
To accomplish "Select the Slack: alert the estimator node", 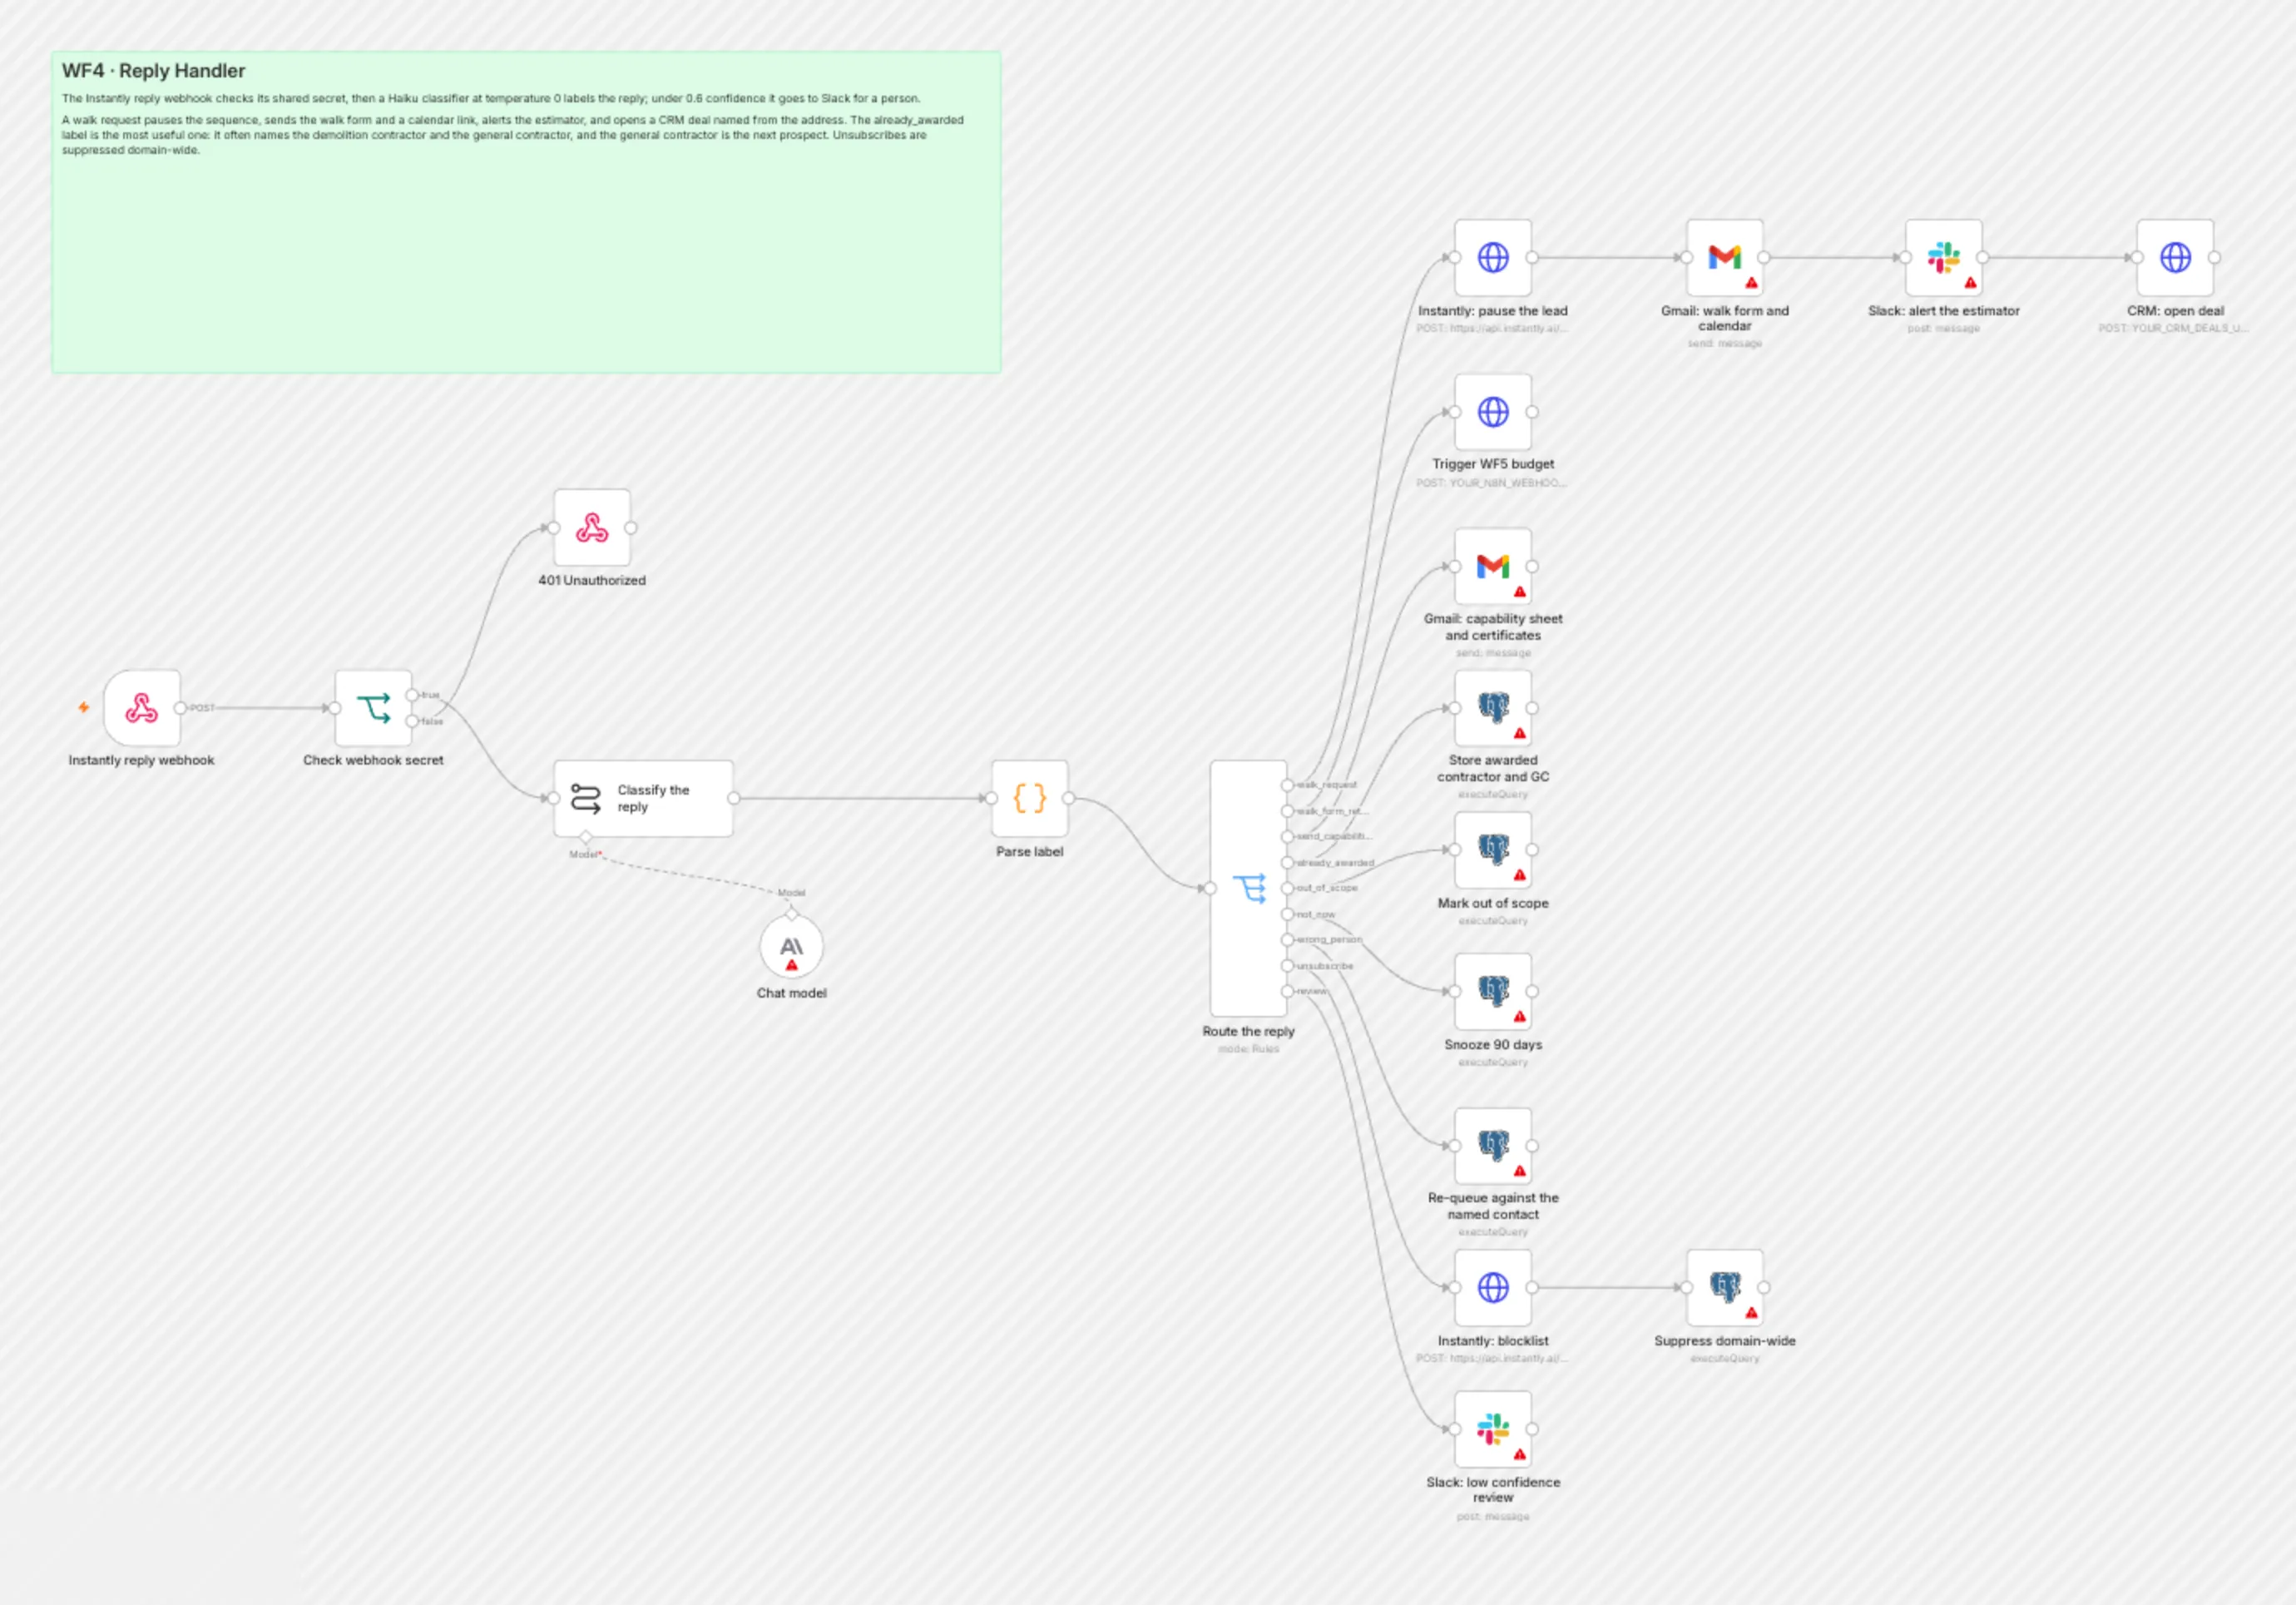I will pos(1943,258).
